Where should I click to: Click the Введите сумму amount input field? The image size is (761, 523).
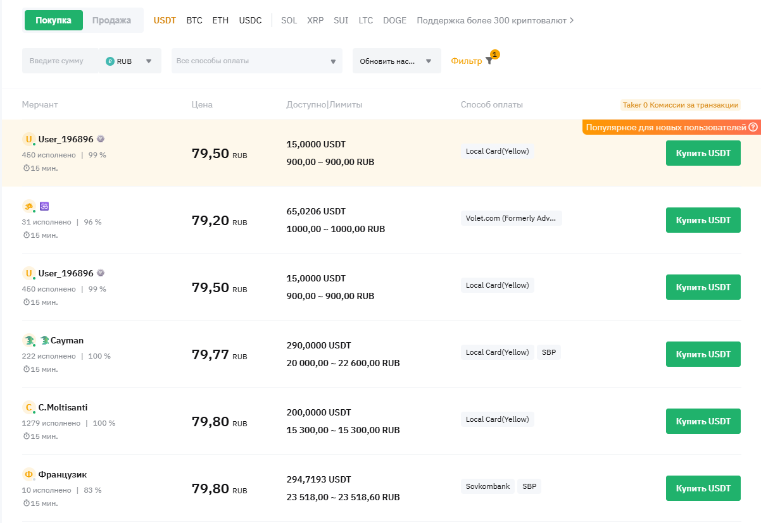pyautogui.click(x=60, y=61)
